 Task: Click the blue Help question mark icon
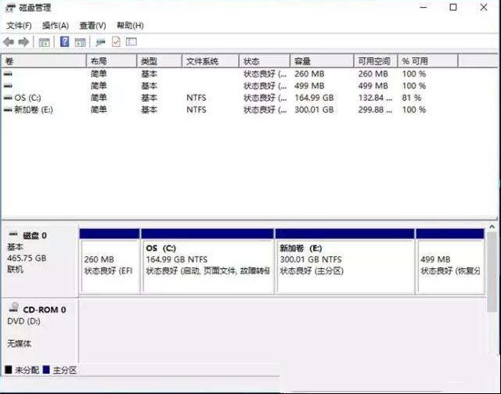pos(64,41)
